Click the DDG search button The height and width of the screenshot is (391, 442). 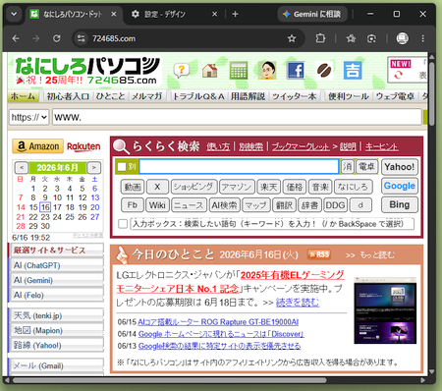click(x=335, y=205)
